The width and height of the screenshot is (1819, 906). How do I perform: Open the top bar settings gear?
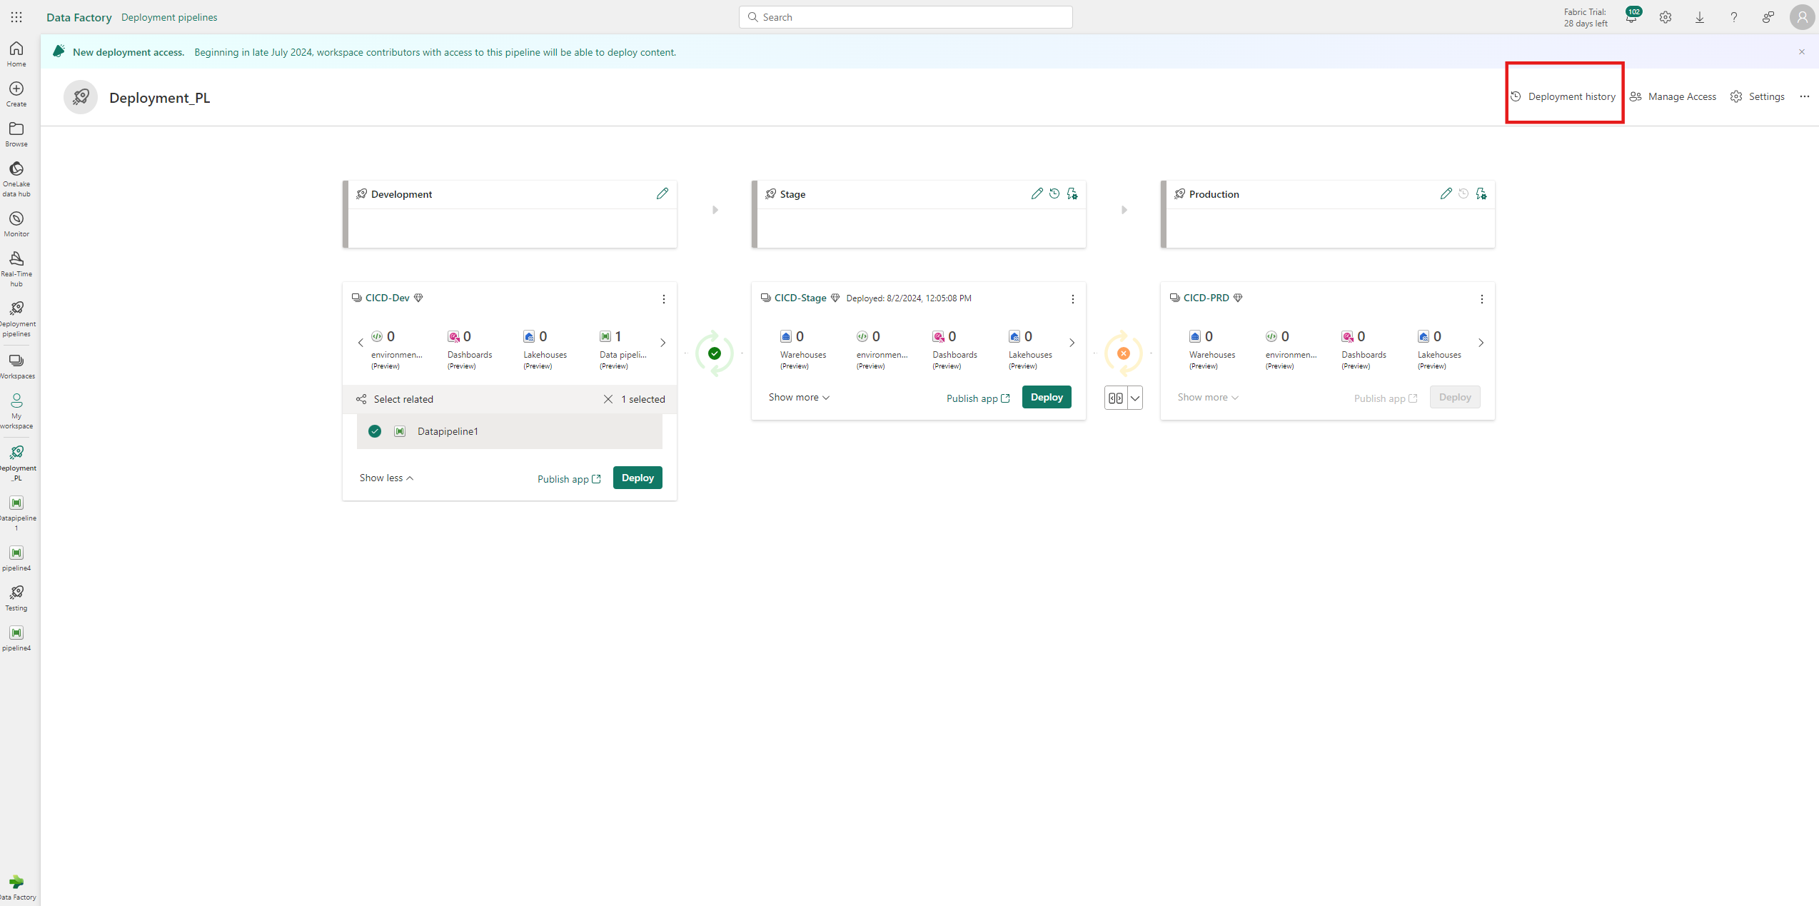click(1666, 17)
